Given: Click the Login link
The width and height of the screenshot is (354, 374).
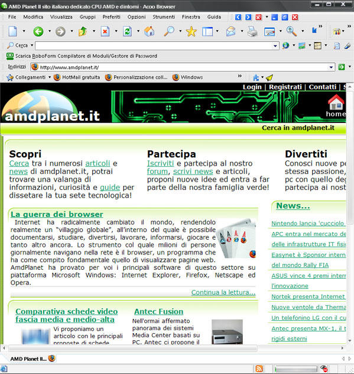Looking at the screenshot, I should 252,87.
